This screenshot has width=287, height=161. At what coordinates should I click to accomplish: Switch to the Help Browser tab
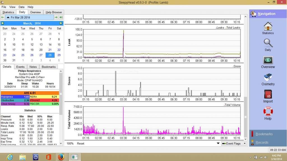tap(54, 12)
